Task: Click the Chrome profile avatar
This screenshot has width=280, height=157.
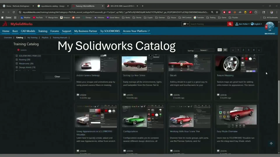Action: tap(272, 12)
